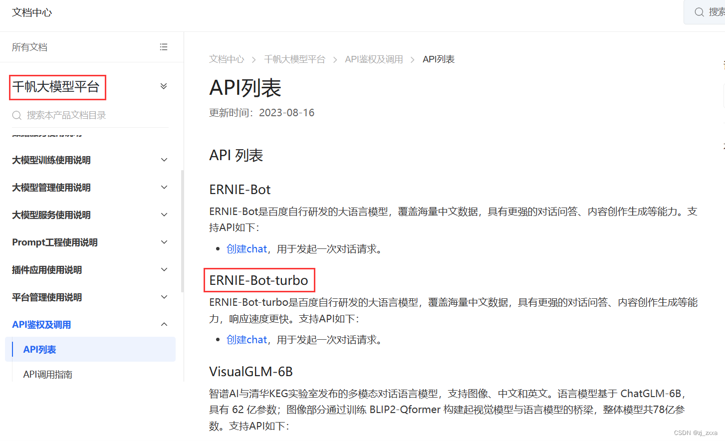Click the ERNIE-Bot-turbo section heading

(258, 280)
